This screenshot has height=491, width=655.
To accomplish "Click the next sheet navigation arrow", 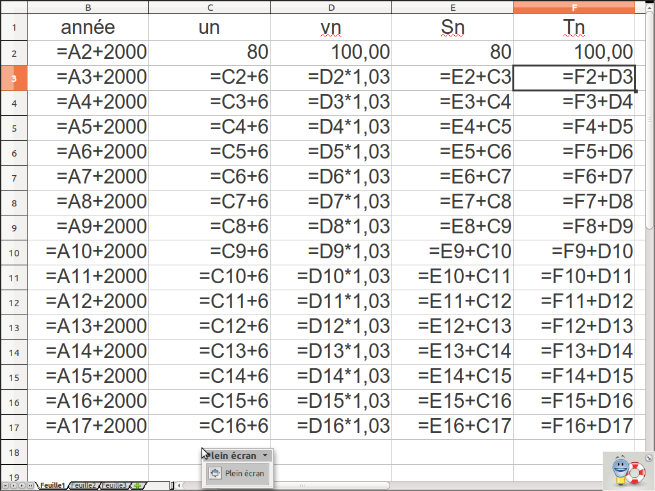I will [x=22, y=486].
